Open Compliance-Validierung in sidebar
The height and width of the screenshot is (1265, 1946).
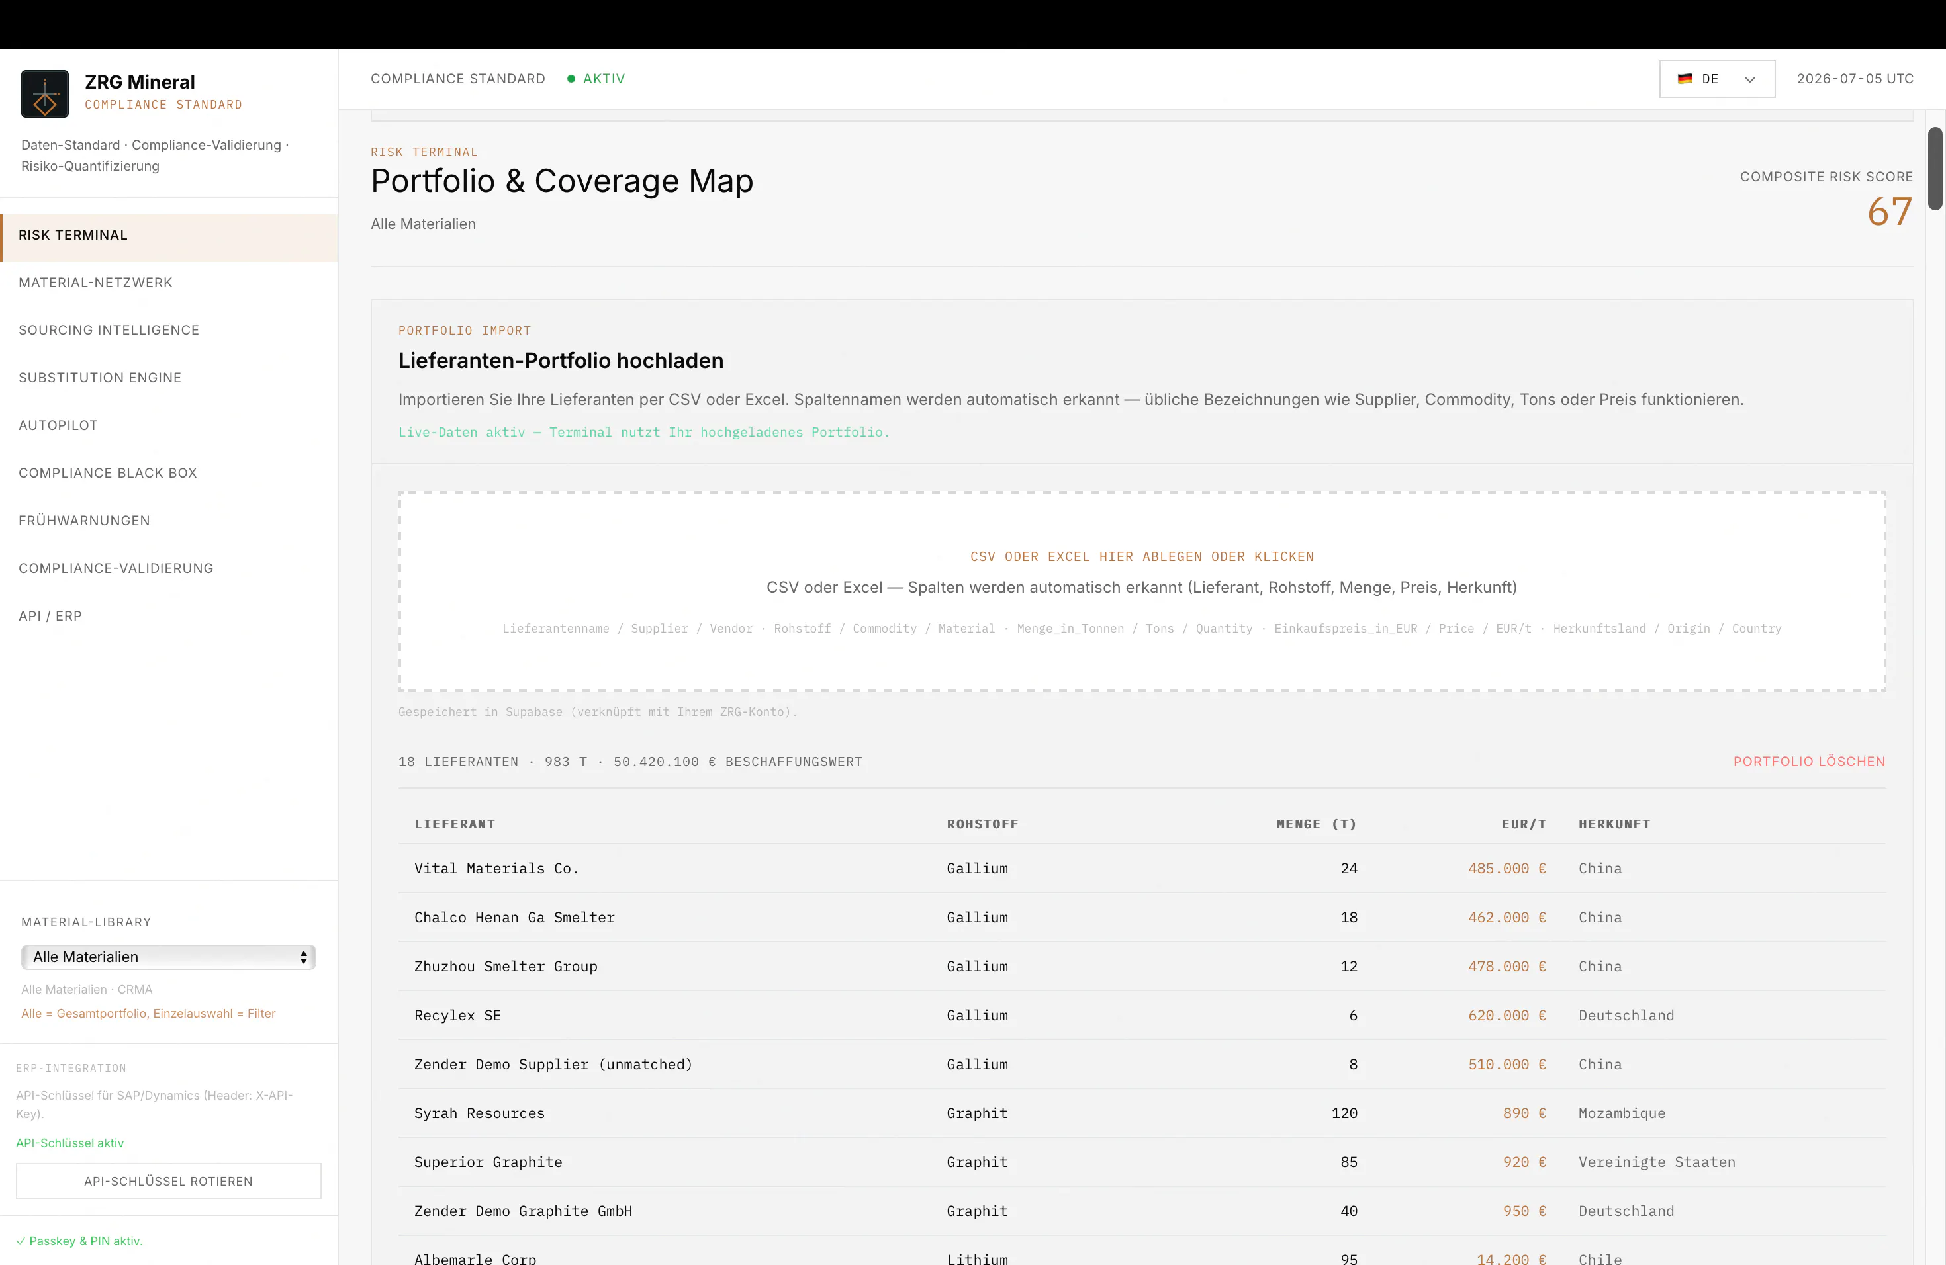tap(169, 568)
